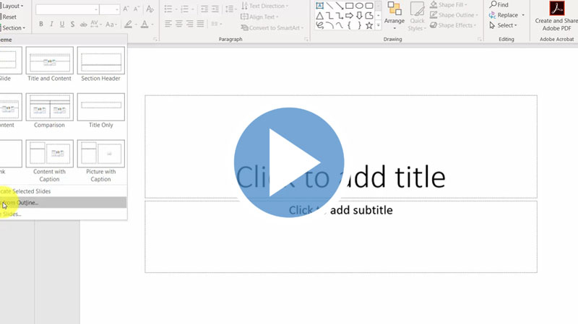
Task: Select the oval shape in shapes gallery
Action: [359, 6]
